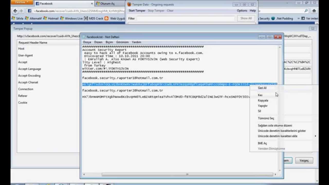Open the Görünüm menu in Notepad
The width and height of the screenshot is (329, 185).
click(122, 42)
